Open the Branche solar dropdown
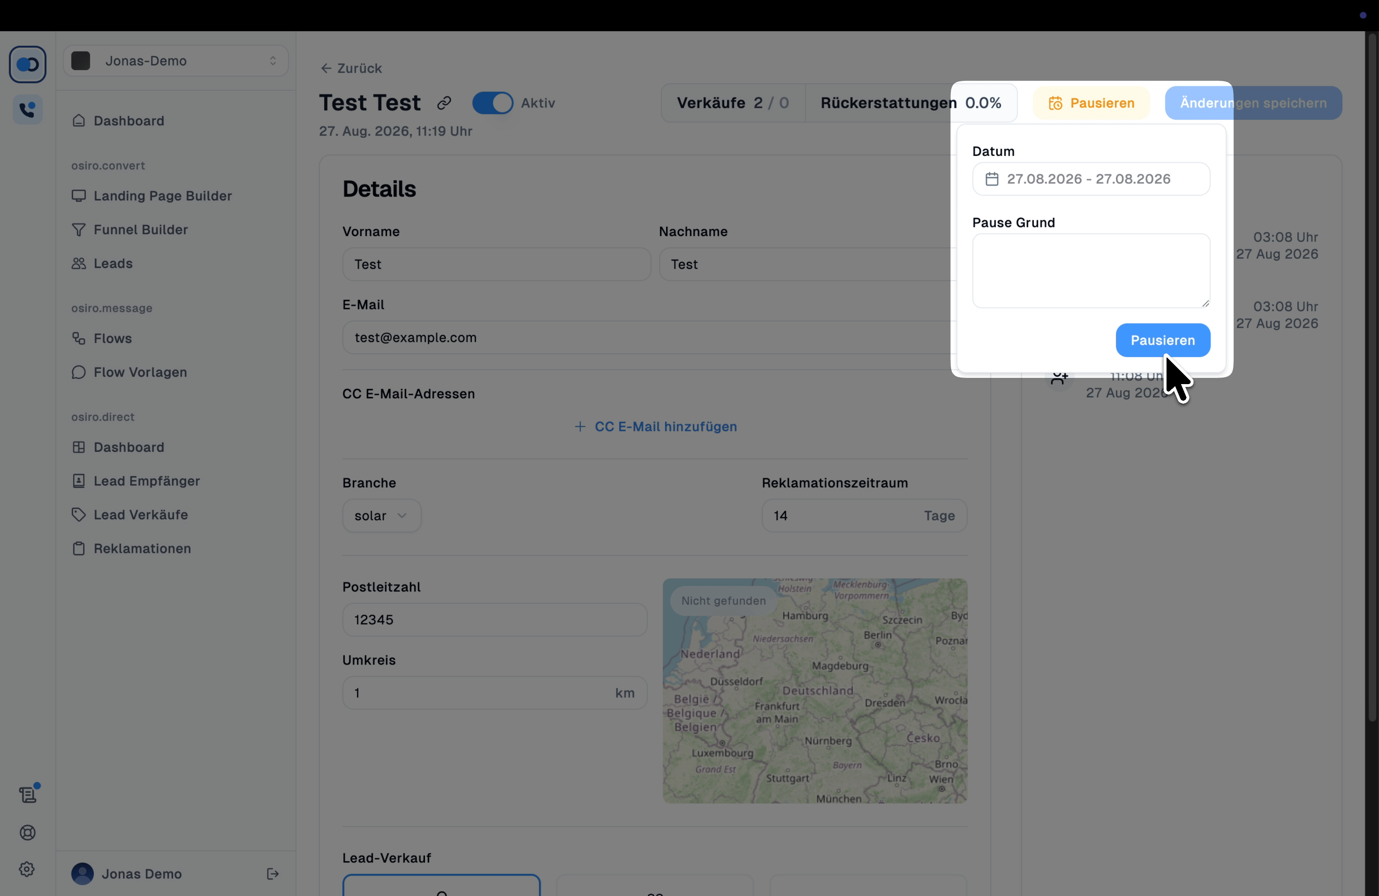1379x896 pixels. (x=381, y=516)
